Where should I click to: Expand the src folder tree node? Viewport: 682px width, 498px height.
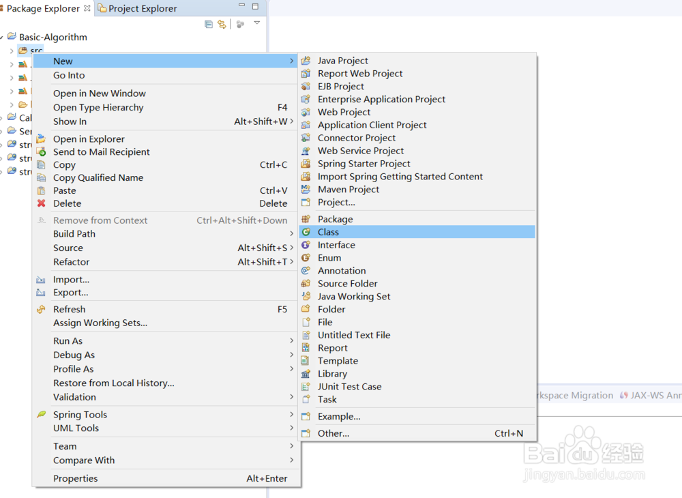coord(12,51)
